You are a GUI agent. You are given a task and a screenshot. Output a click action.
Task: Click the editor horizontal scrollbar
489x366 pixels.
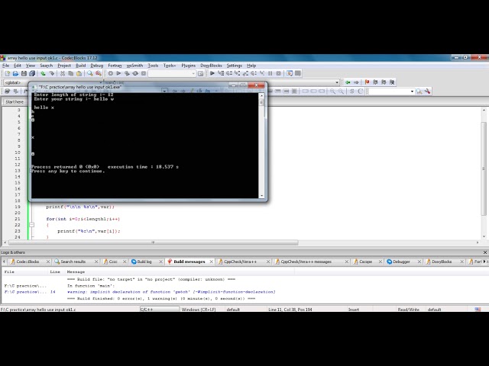[153, 242]
